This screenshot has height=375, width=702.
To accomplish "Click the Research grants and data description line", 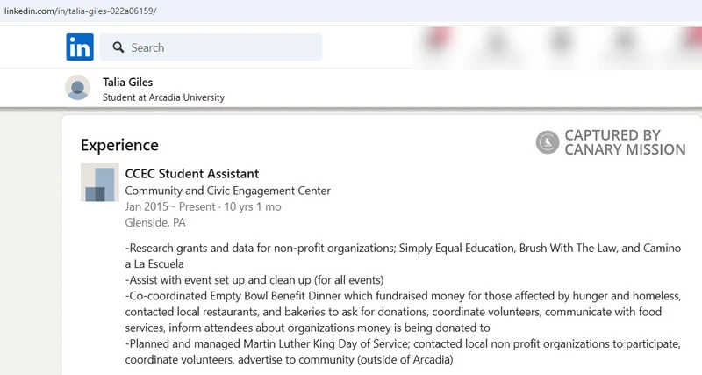I will click(403, 249).
